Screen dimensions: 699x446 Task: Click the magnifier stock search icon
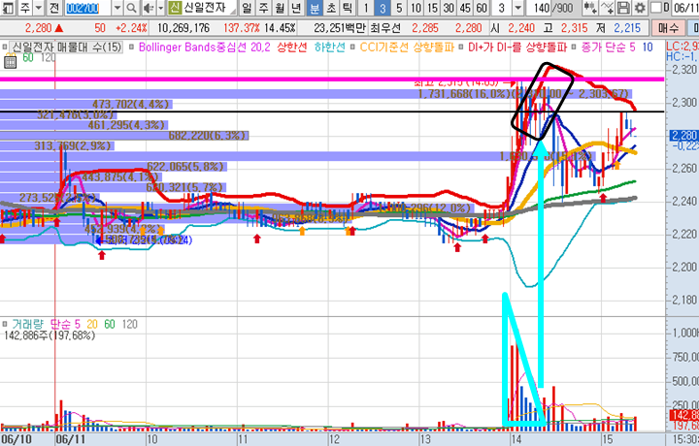click(x=131, y=8)
